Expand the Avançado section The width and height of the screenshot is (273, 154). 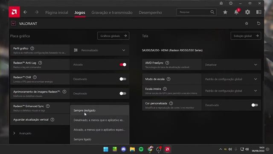tap(23, 133)
